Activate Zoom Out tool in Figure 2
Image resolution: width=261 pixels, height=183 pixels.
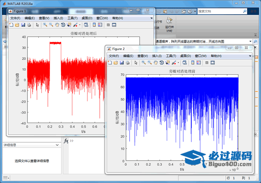tap(149, 63)
